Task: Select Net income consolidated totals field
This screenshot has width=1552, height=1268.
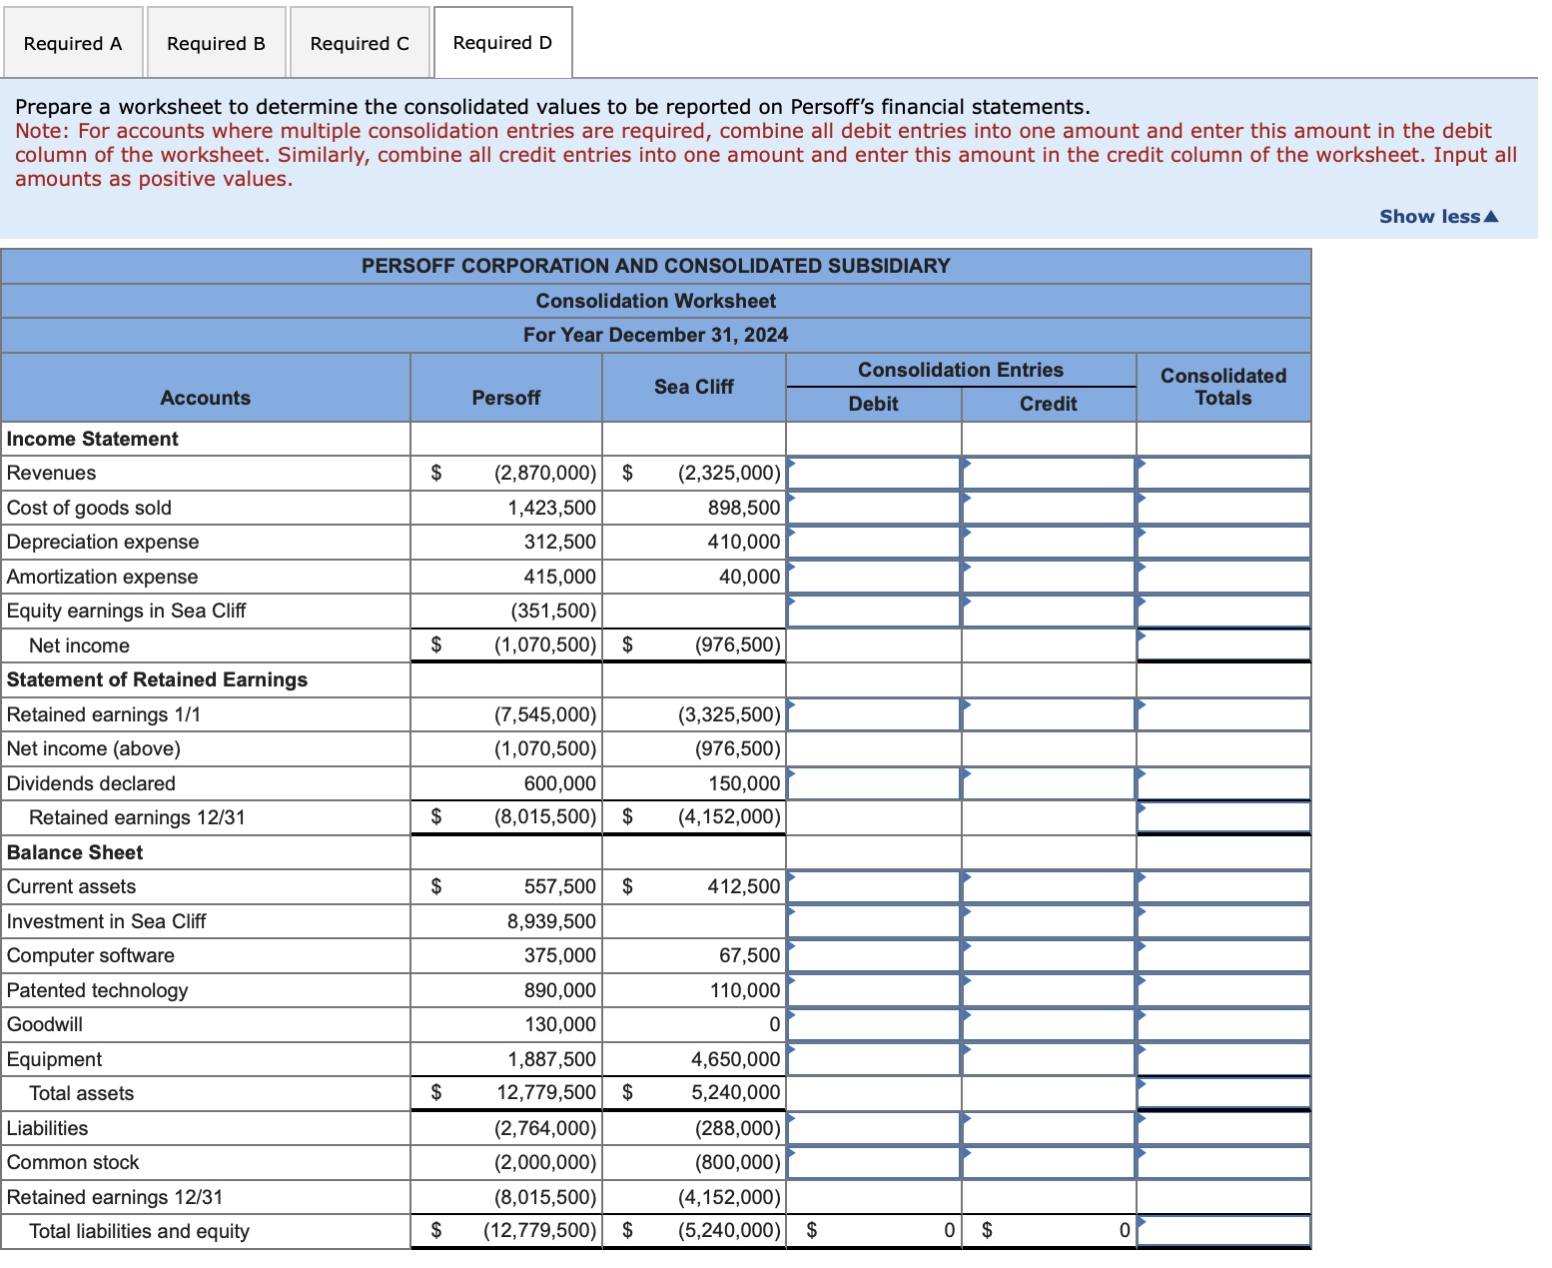Action: pos(1223,645)
